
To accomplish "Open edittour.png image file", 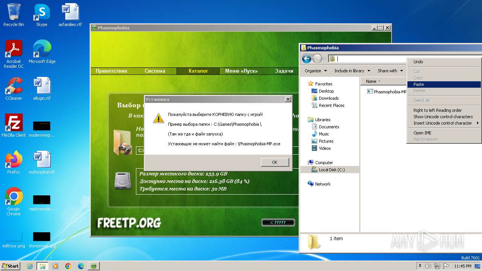I will [x=14, y=239].
